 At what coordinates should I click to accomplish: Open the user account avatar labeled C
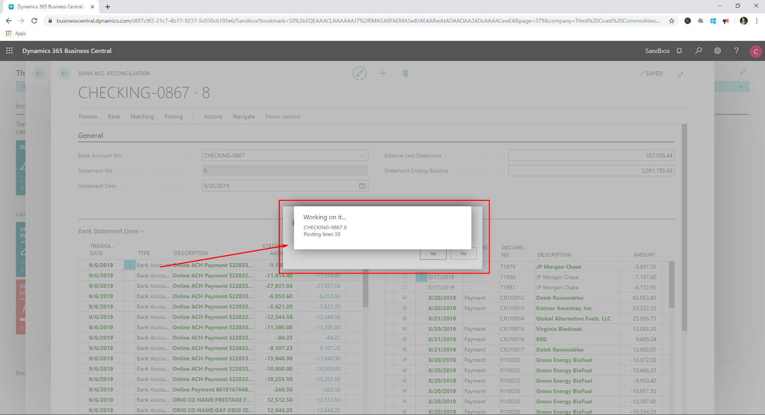click(x=755, y=51)
